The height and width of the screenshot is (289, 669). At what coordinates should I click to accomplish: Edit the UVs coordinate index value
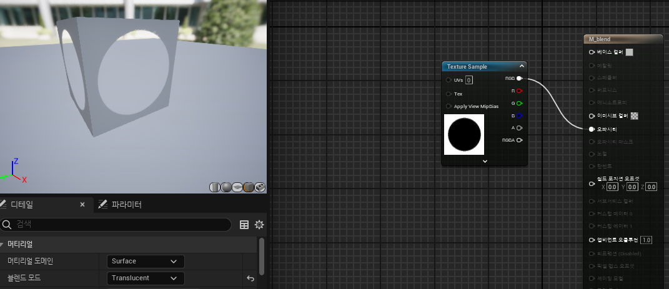[x=469, y=80]
